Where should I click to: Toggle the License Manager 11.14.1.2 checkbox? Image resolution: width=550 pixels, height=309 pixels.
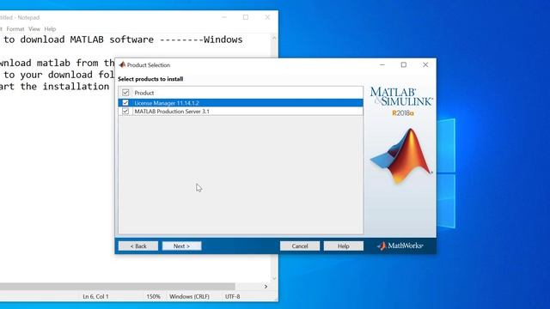coord(125,103)
